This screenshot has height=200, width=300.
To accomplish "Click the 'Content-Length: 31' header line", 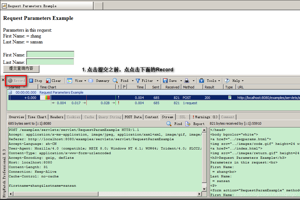I will pos(28,167).
